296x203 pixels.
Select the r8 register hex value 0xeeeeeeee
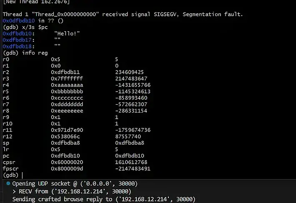(x=67, y=111)
